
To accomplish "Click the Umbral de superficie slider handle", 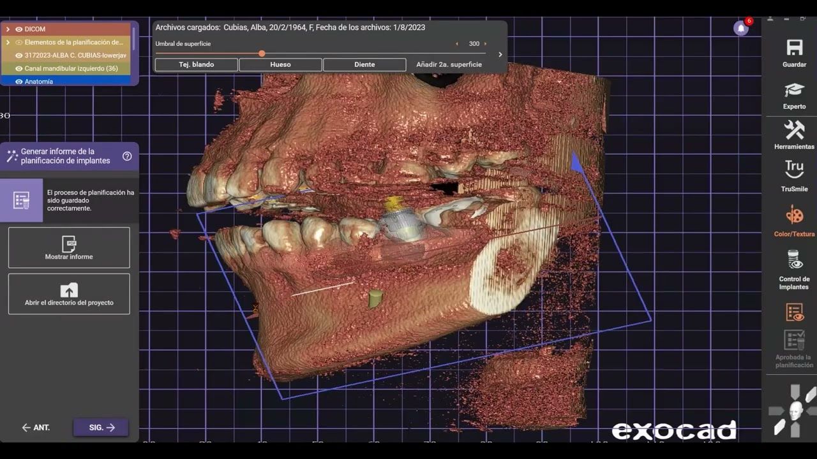I will tap(262, 54).
